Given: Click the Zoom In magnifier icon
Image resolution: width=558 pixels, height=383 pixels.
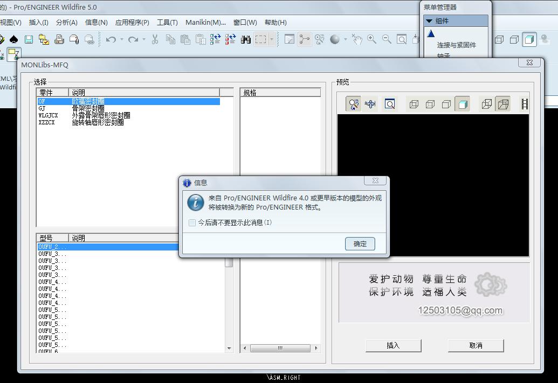Looking at the screenshot, I should click(x=372, y=39).
